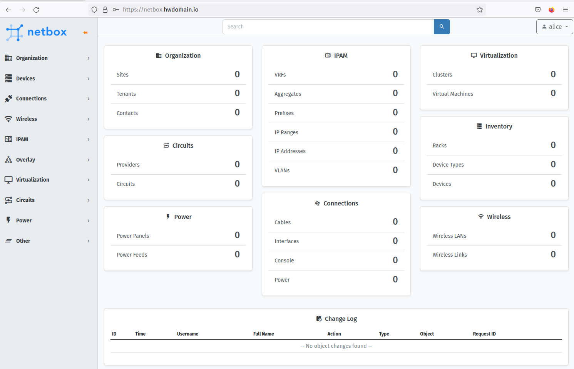The height and width of the screenshot is (369, 574).
Task: Click the Firefox account avatar icon
Action: pyautogui.click(x=551, y=10)
